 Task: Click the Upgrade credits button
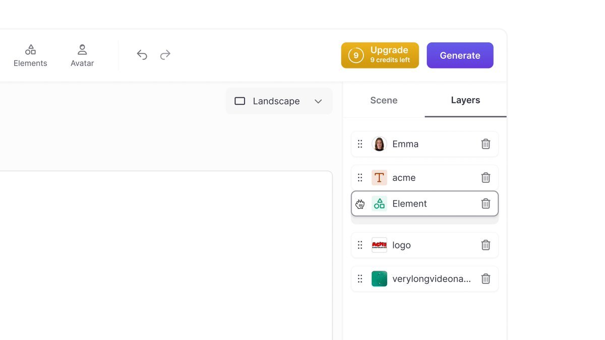[380, 55]
